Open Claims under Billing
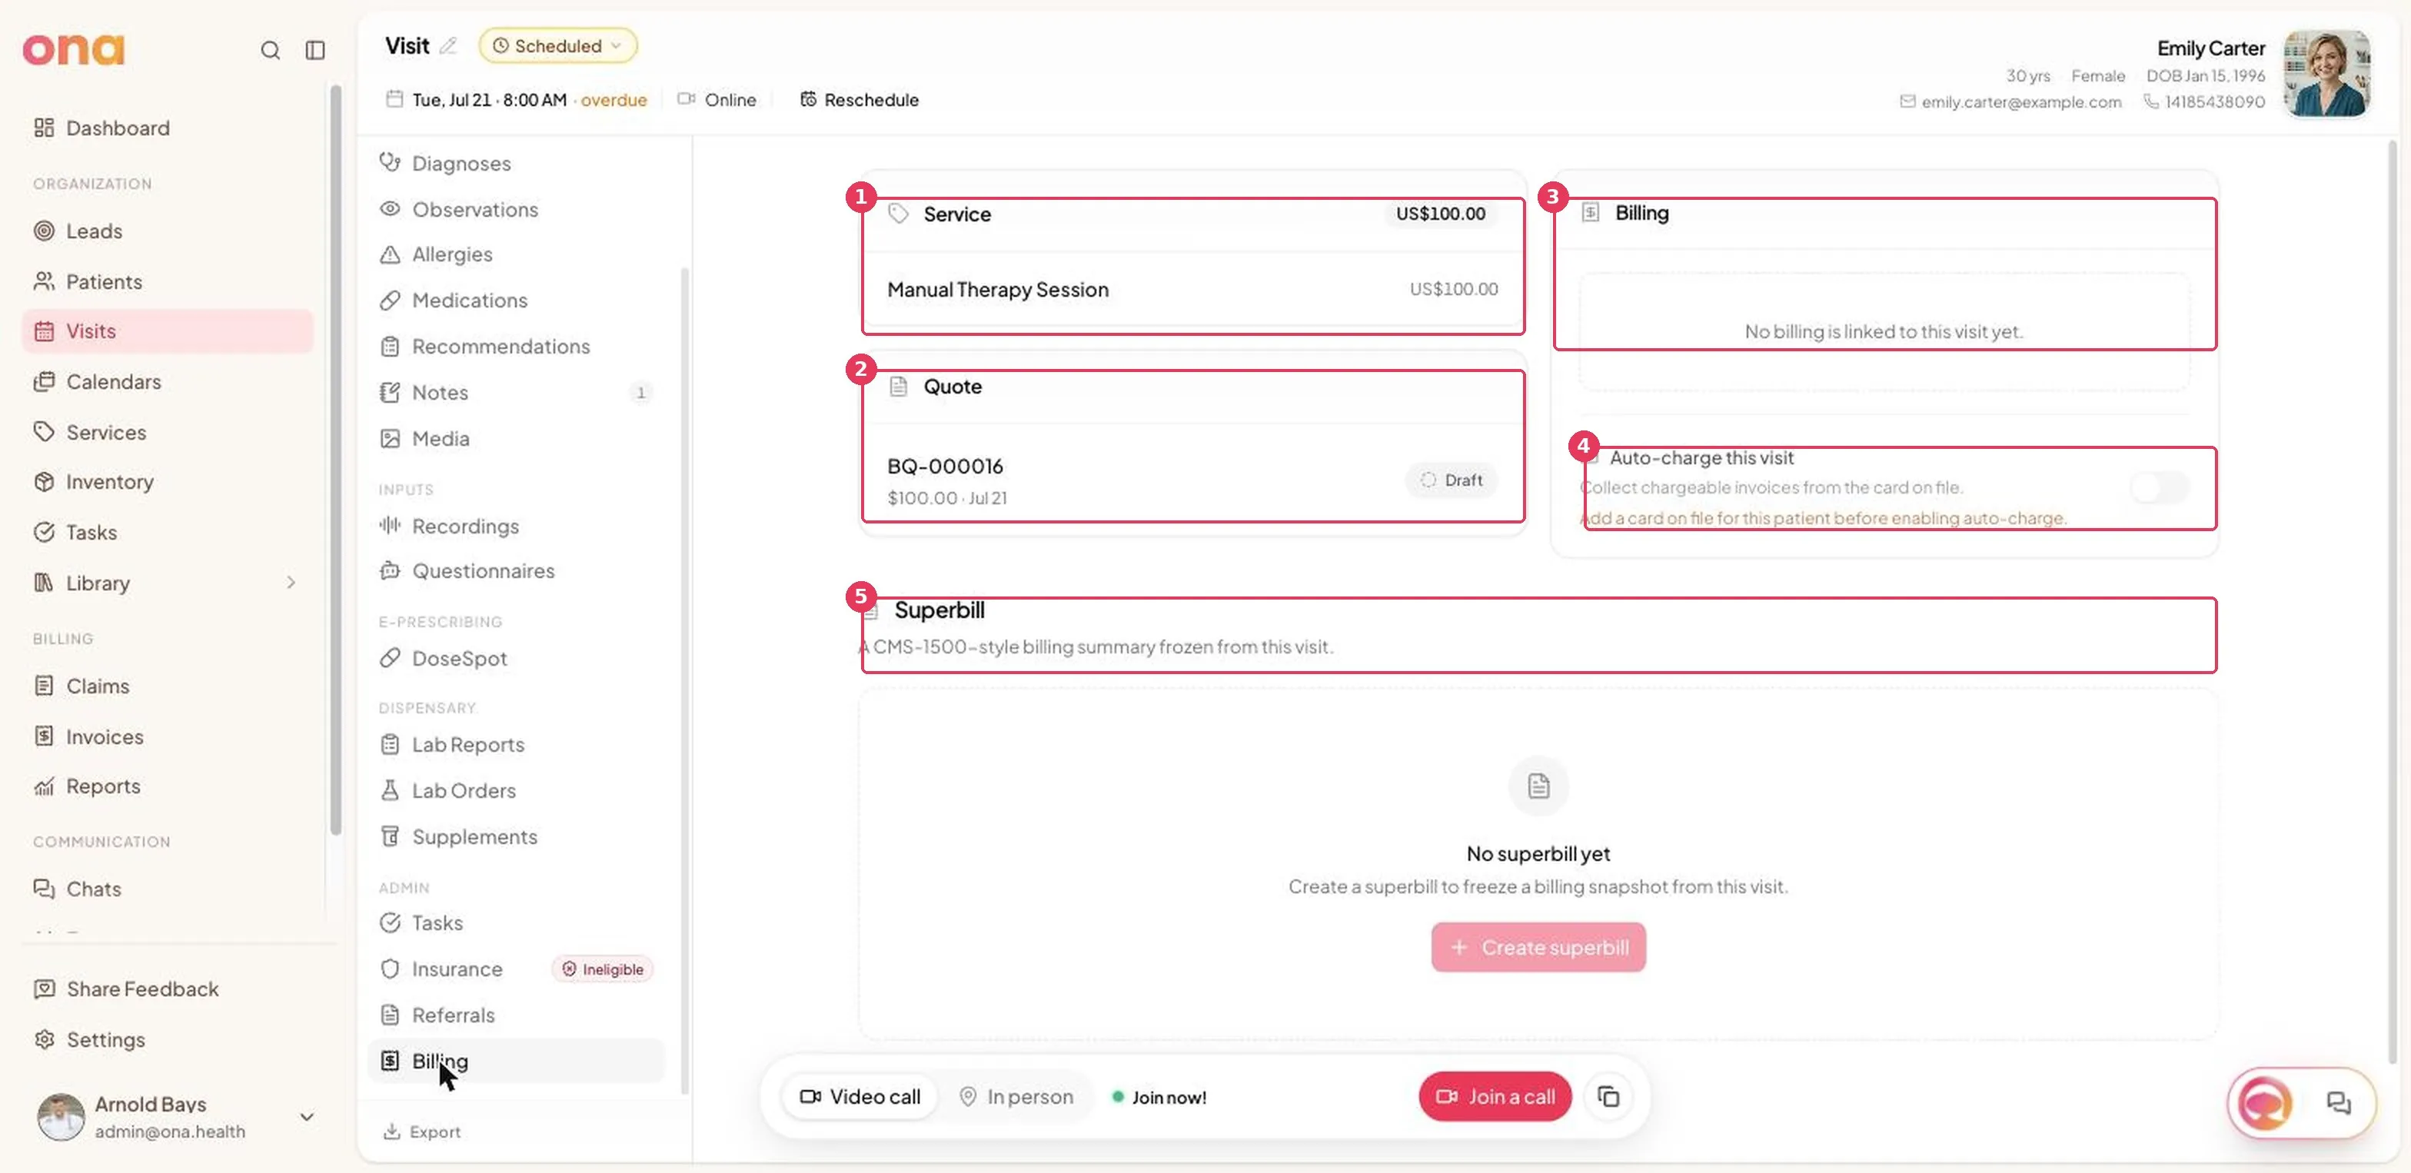The image size is (2411, 1173). pos(98,686)
